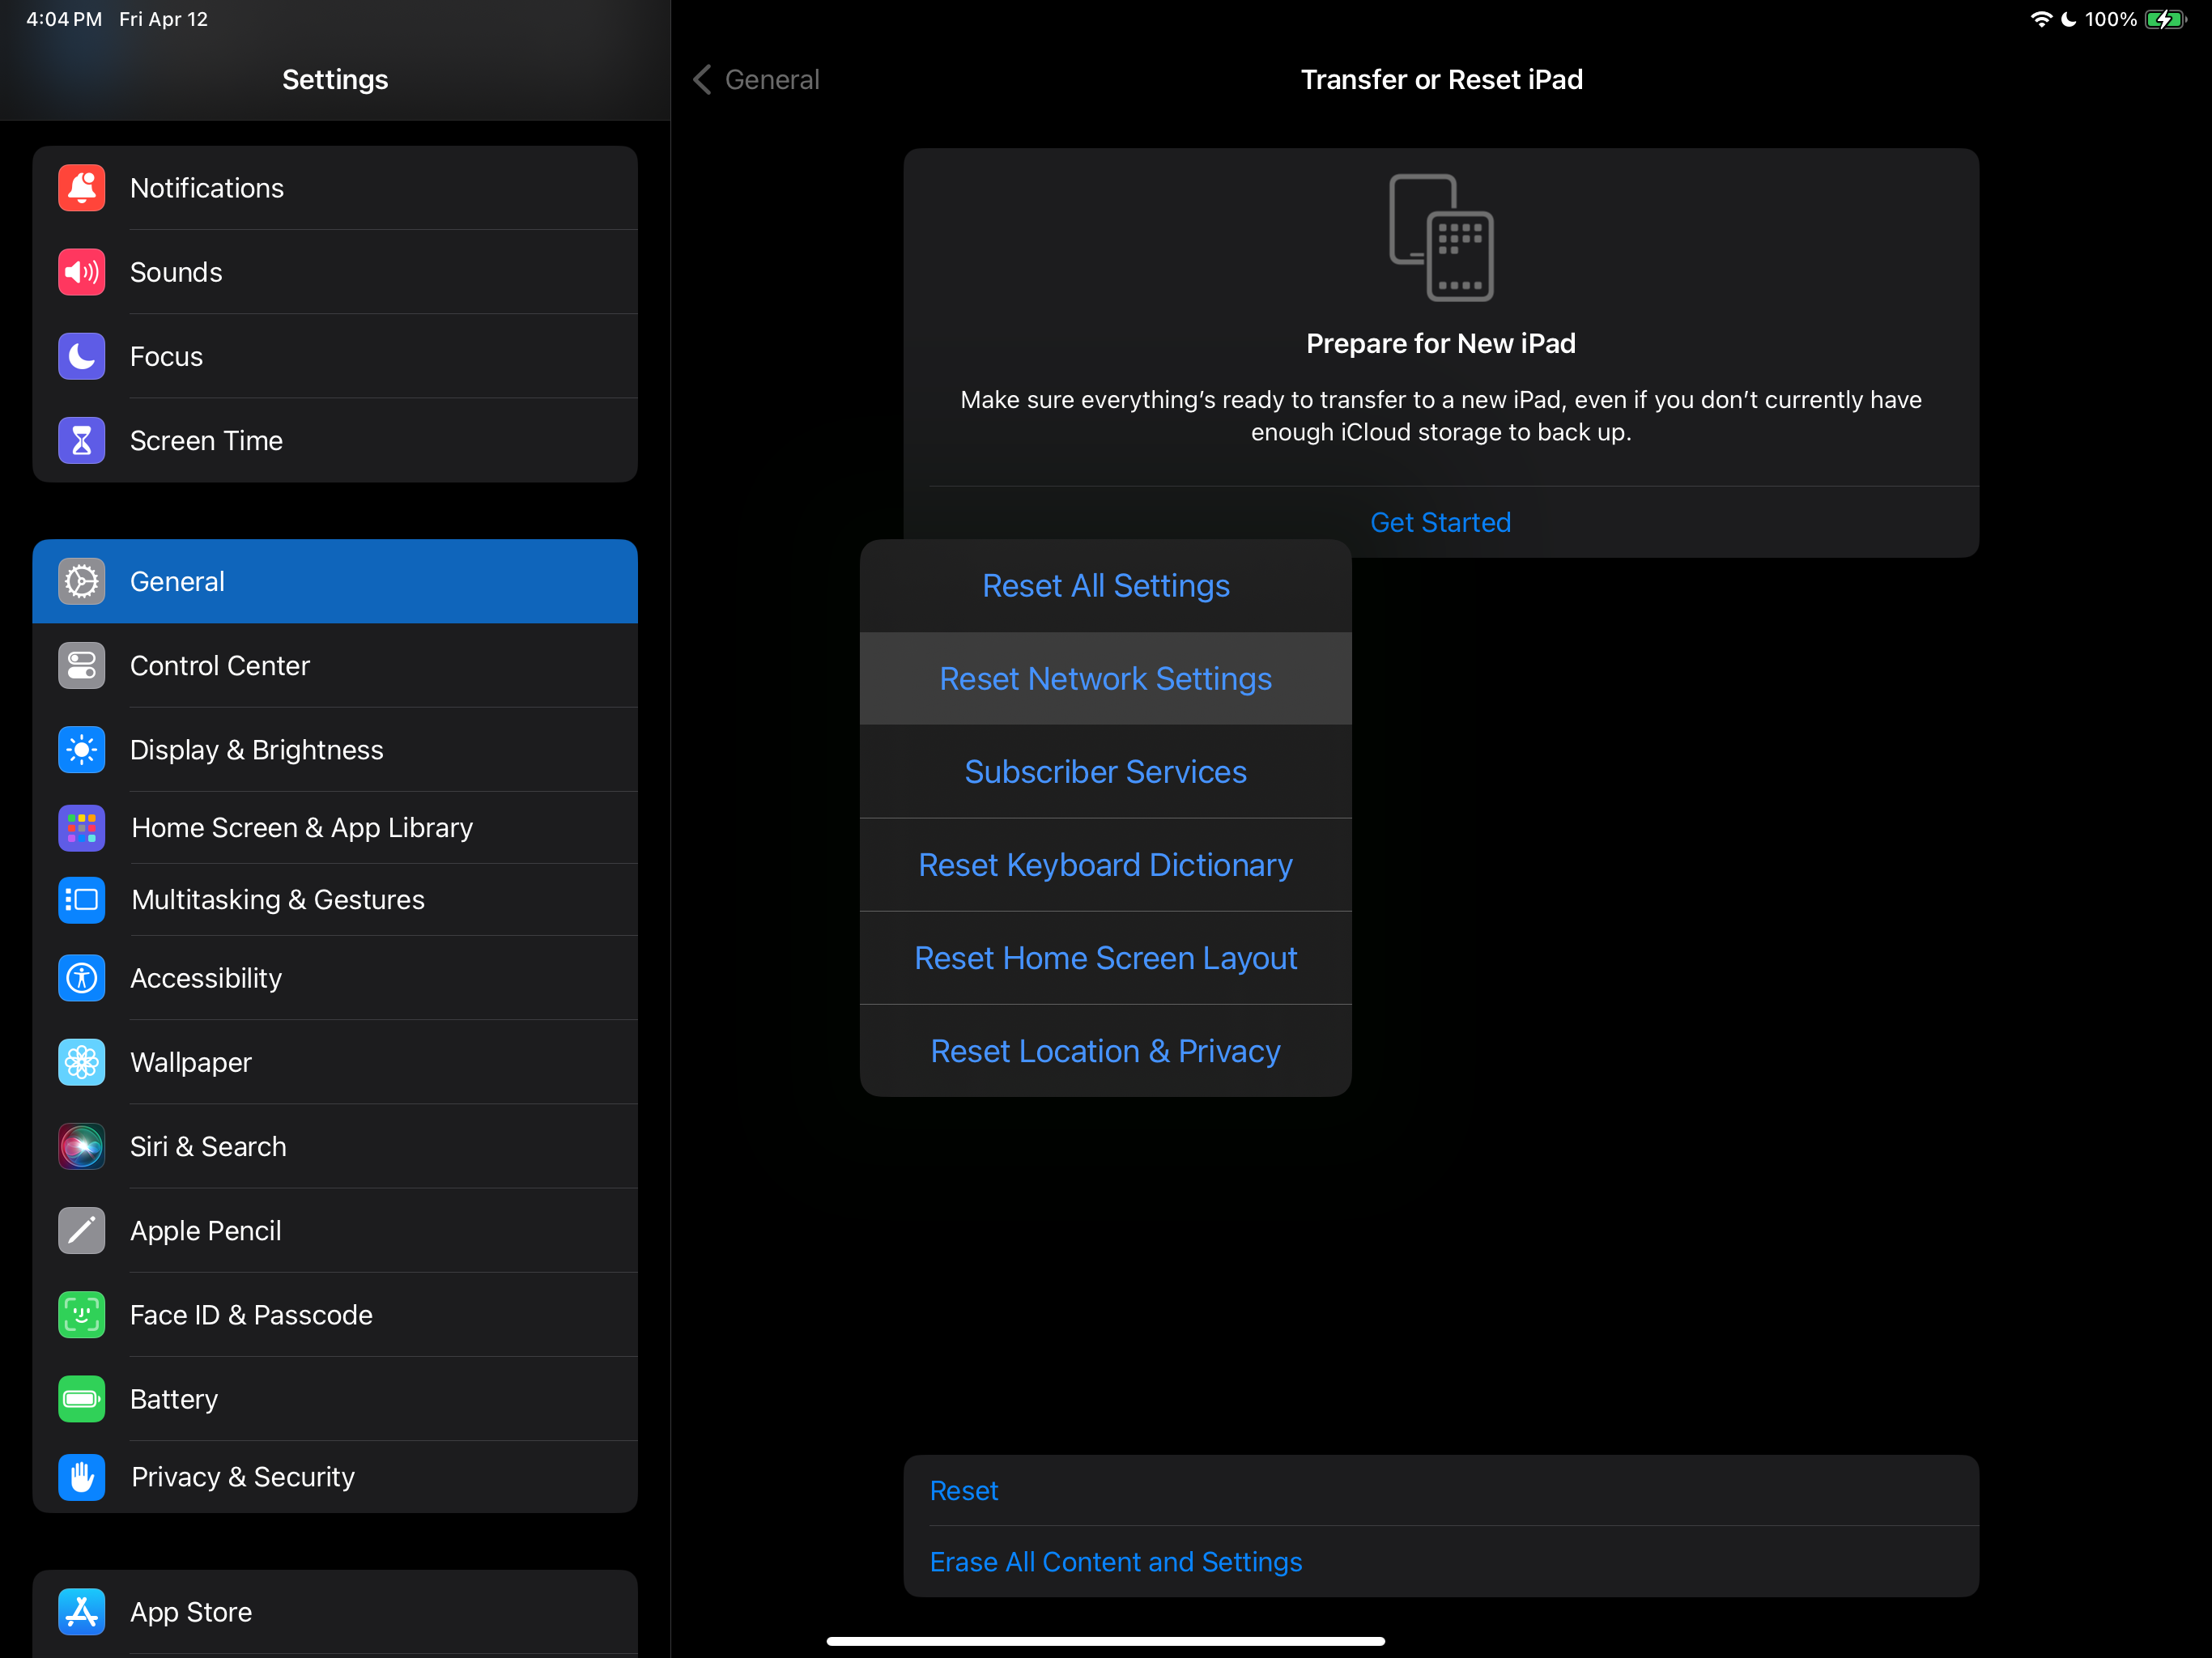Tap Get Started link
The width and height of the screenshot is (2212, 1658).
coord(1440,522)
